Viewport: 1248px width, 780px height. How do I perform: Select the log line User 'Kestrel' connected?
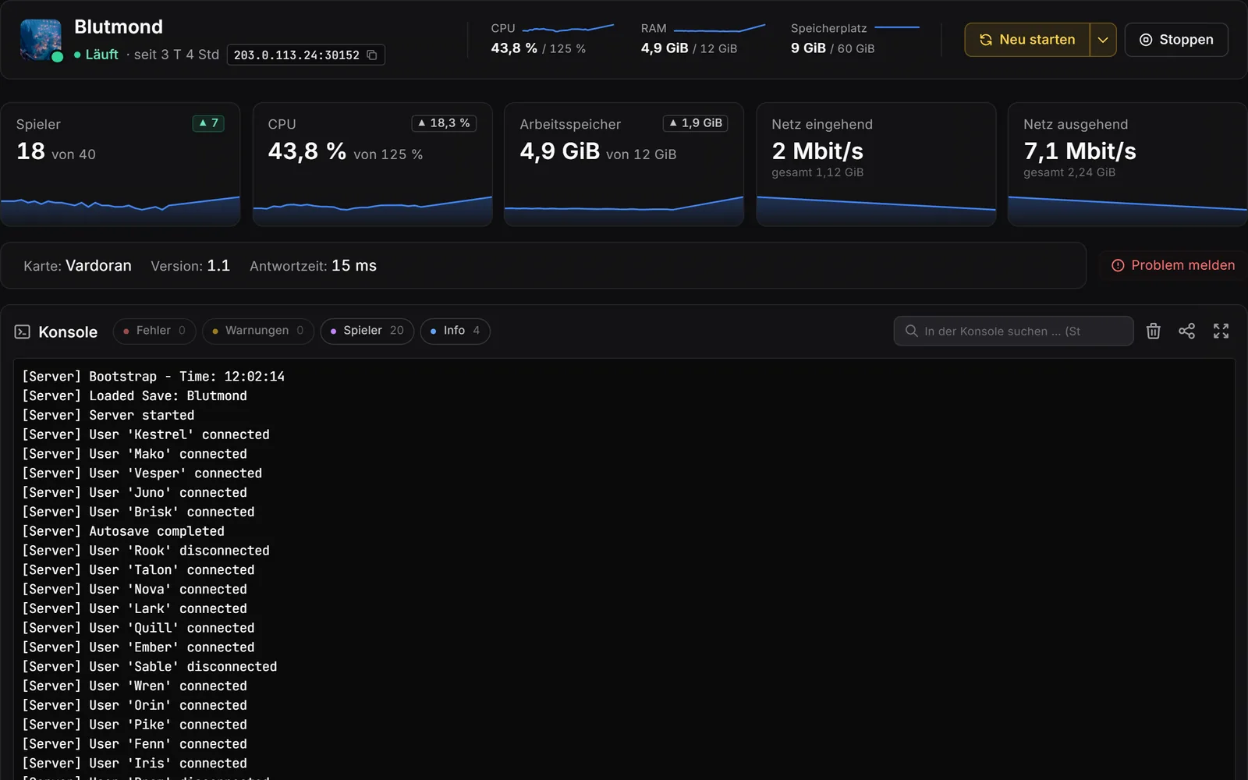pos(146,434)
